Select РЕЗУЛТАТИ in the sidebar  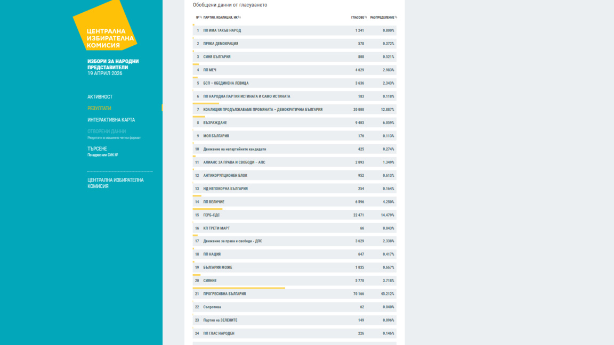pyautogui.click(x=99, y=108)
